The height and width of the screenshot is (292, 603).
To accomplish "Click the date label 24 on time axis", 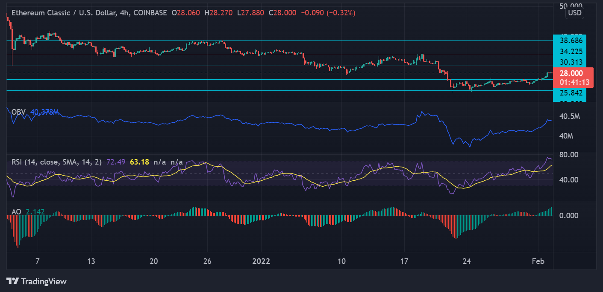I will coord(467,261).
